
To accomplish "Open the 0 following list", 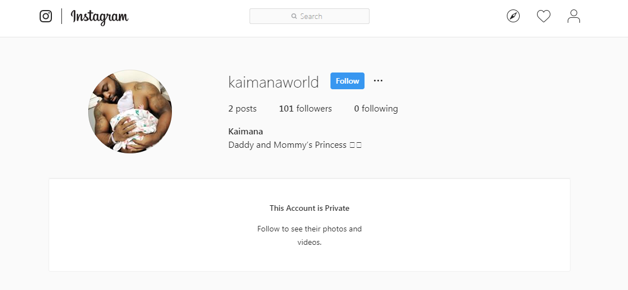I will pyautogui.click(x=376, y=109).
